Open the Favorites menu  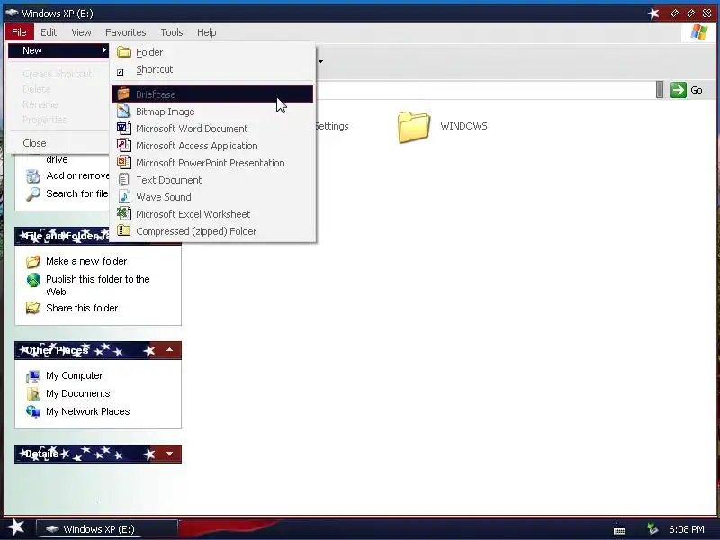click(125, 32)
